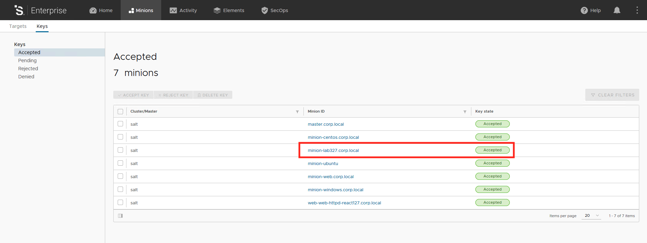Click the Delete Key button
Image resolution: width=647 pixels, height=243 pixels.
(x=213, y=95)
